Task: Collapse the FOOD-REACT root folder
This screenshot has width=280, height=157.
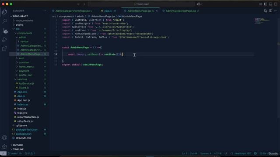Action: (x=20, y=16)
